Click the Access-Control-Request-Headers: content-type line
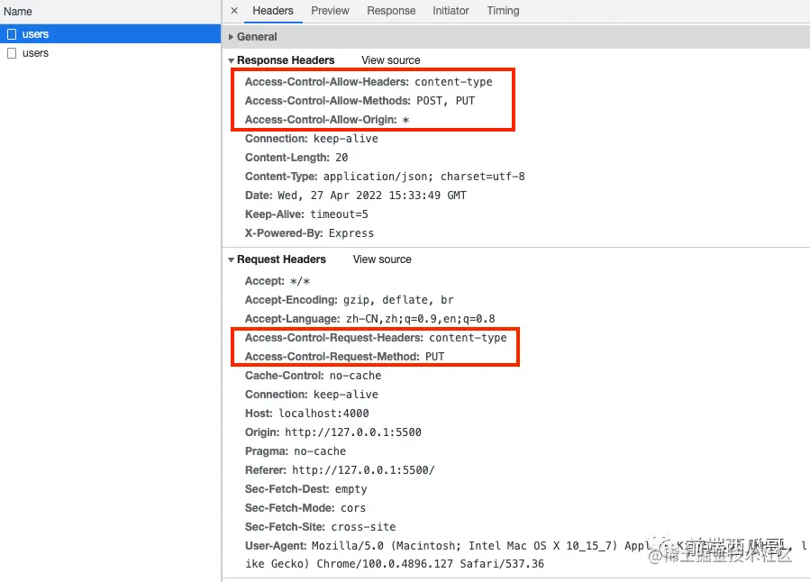 [376, 338]
